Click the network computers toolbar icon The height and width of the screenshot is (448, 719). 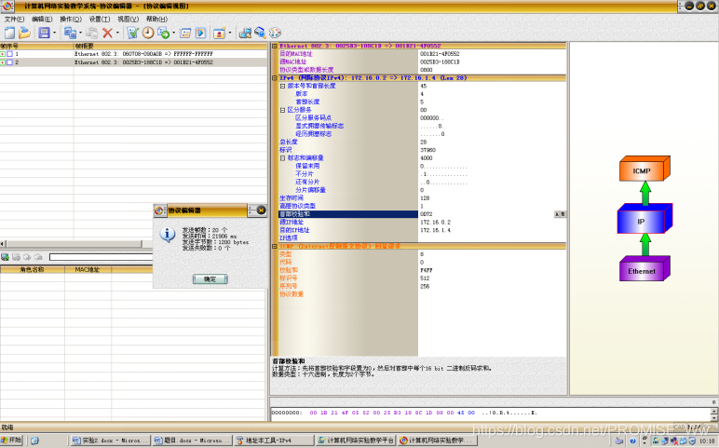[x=245, y=33]
